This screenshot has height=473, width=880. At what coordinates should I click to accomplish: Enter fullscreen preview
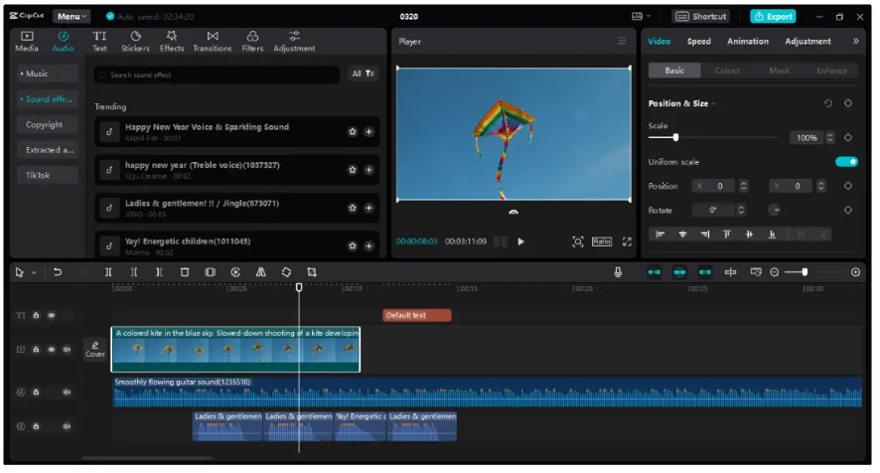click(627, 241)
